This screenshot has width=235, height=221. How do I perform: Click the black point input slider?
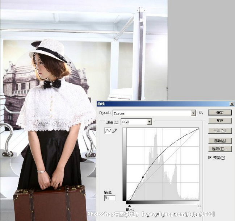click(130, 206)
